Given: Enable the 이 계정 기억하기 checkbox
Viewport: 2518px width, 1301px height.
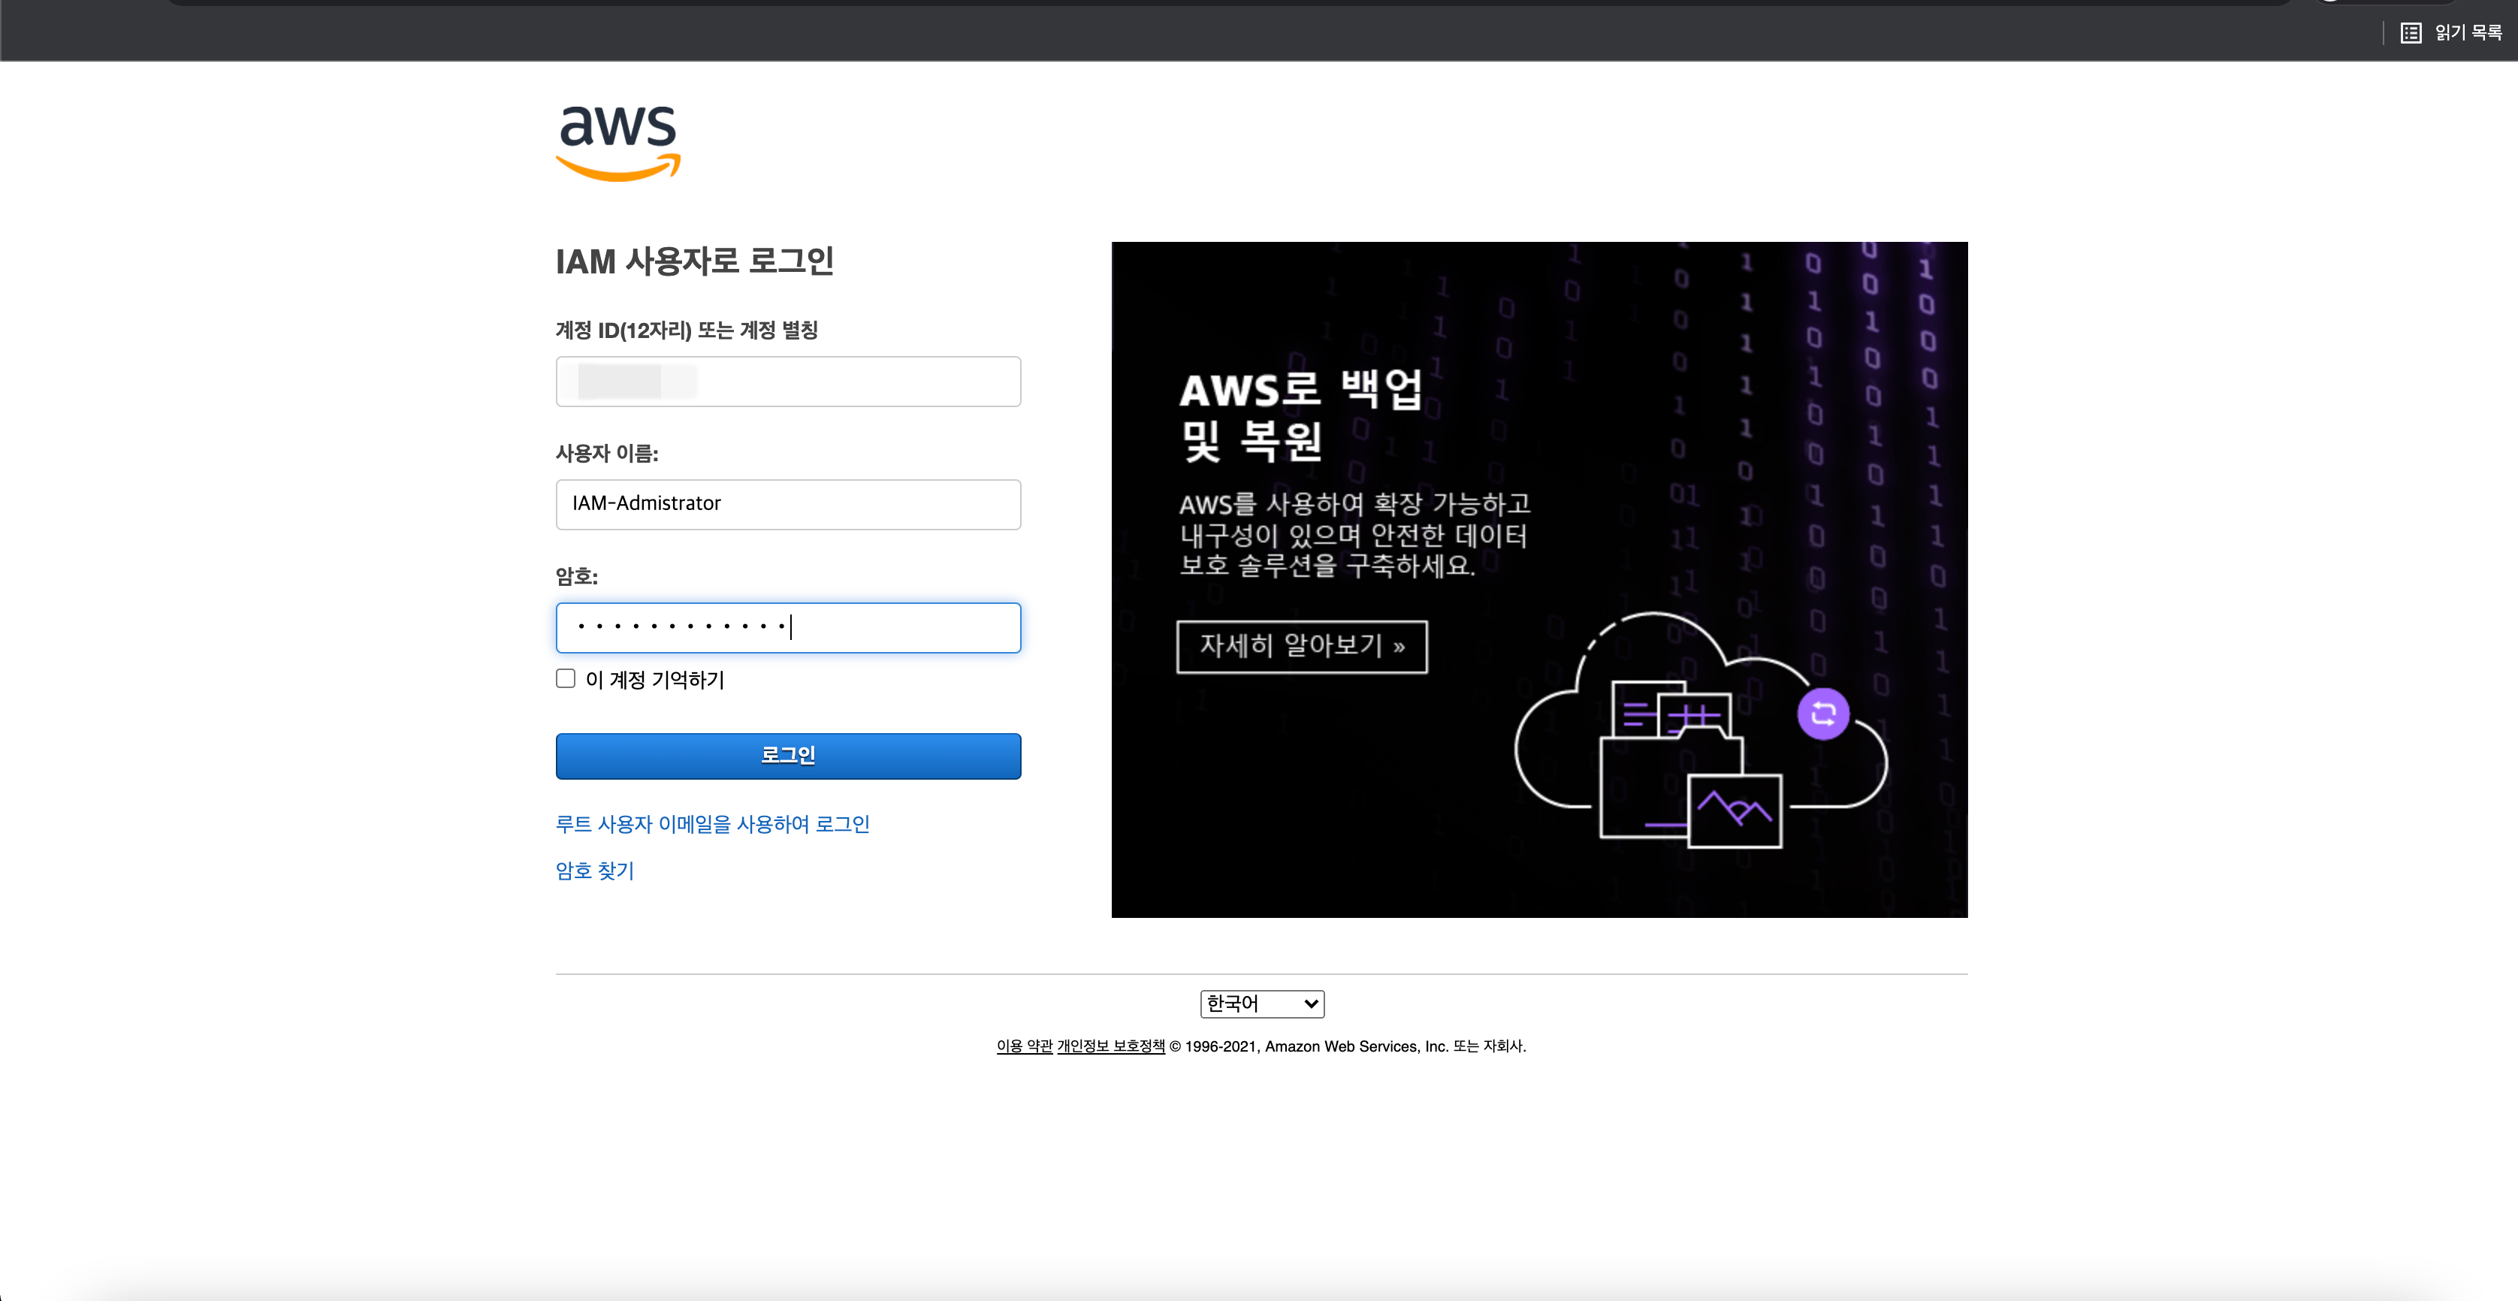Looking at the screenshot, I should pyautogui.click(x=566, y=679).
